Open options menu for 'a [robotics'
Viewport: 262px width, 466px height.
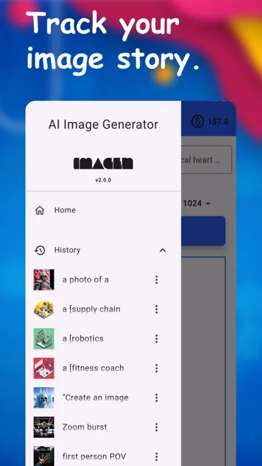point(156,339)
